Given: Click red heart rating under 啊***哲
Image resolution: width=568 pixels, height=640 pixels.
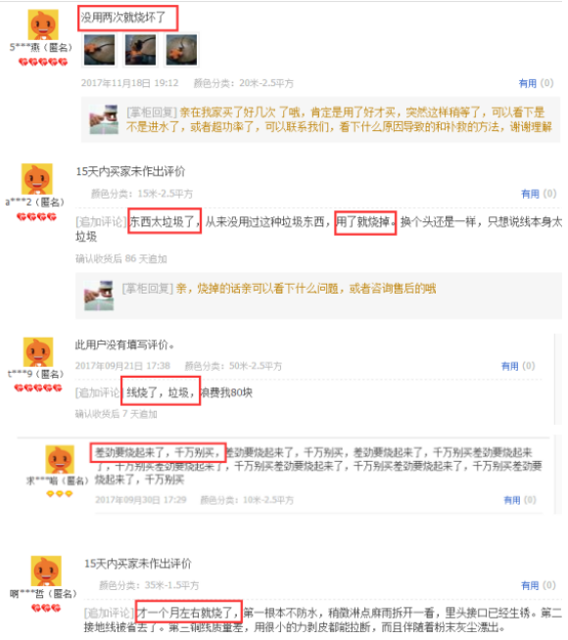Looking at the screenshot, I should [x=46, y=608].
